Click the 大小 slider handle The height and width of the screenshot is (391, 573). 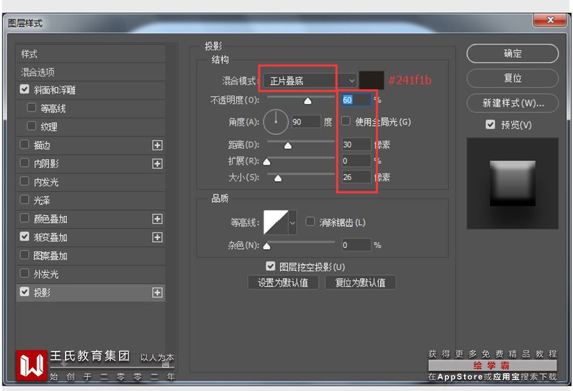point(278,178)
